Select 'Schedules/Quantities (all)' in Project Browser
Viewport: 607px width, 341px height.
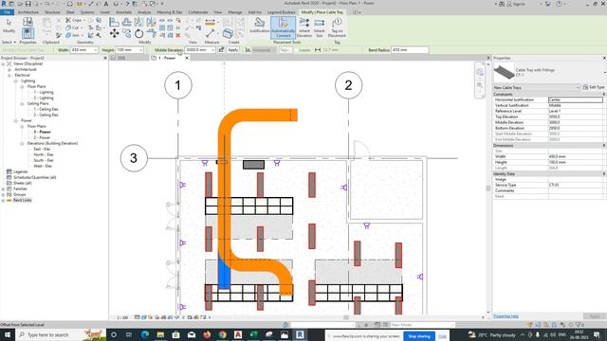tap(34, 177)
